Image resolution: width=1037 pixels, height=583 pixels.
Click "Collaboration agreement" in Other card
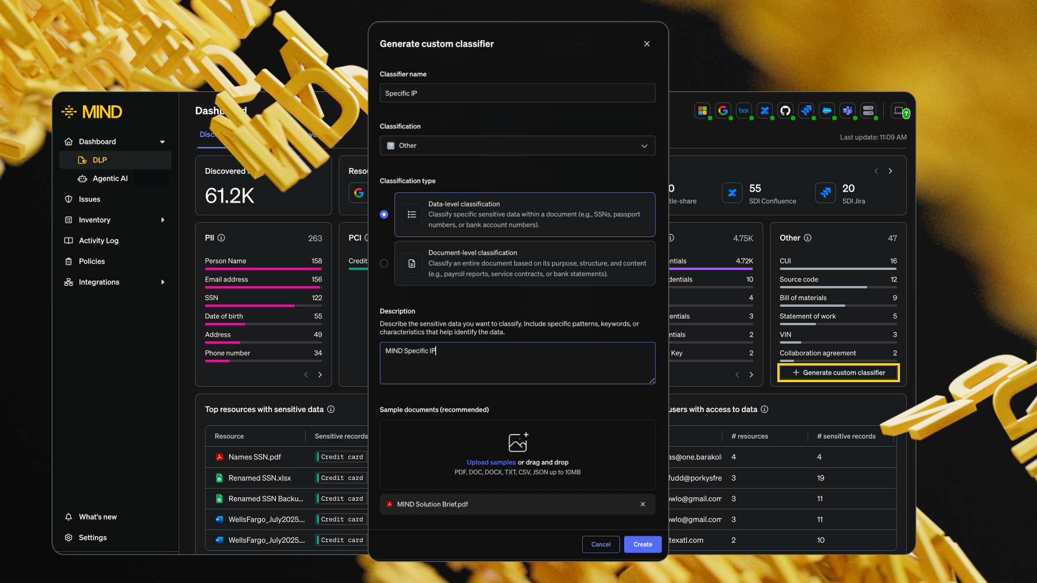click(x=818, y=353)
